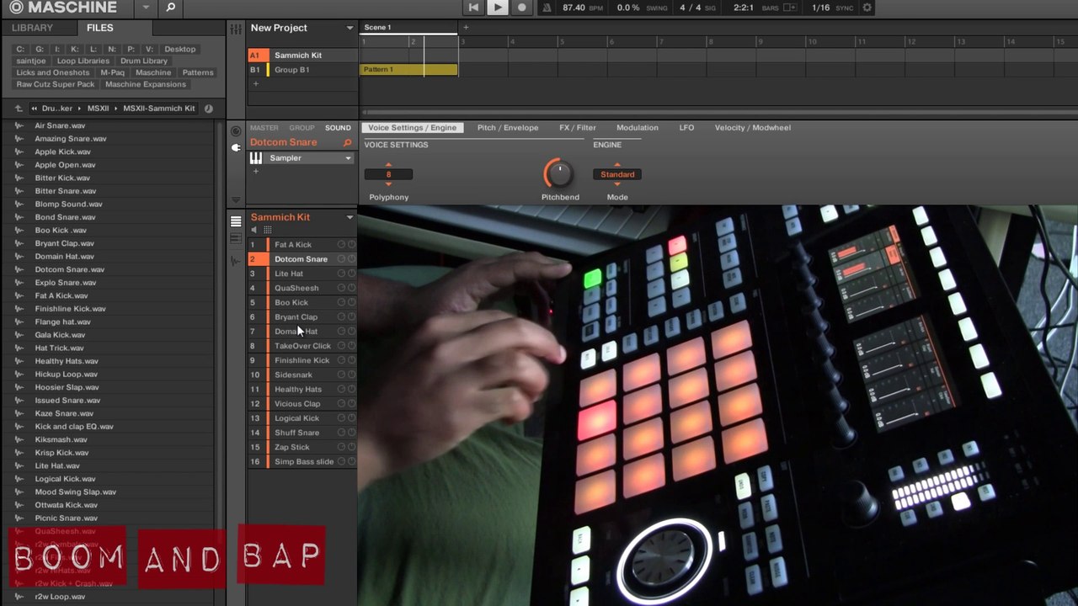Click the Desktop favorite button
Screen dimensions: 1078x606
180,50
